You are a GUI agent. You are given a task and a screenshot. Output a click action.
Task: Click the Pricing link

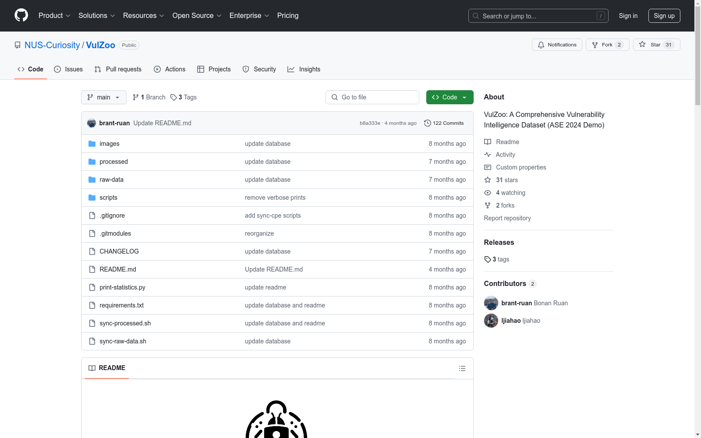point(288,15)
